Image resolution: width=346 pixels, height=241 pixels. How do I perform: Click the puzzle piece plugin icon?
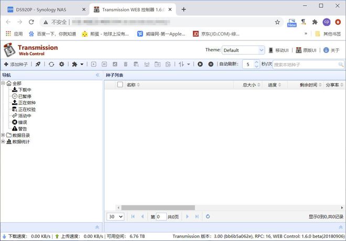tap(74, 64)
